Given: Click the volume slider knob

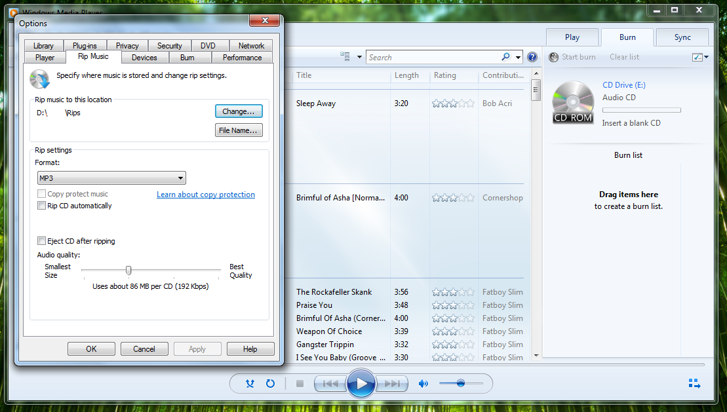Looking at the screenshot, I should (x=460, y=383).
